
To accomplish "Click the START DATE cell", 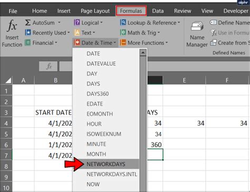I will (53, 112).
